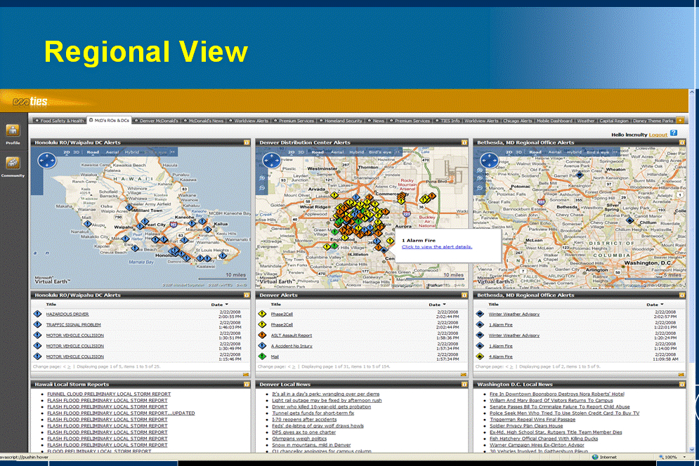The height and width of the screenshot is (466, 699).
Task: Select Road view on the Bethesda map
Action: click(535, 152)
